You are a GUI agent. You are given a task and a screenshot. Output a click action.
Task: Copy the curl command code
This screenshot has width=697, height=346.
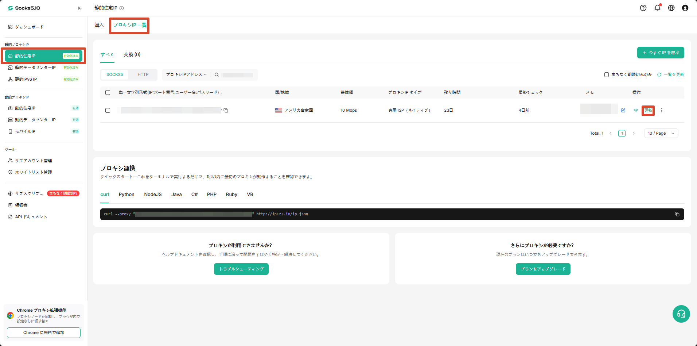coord(677,214)
